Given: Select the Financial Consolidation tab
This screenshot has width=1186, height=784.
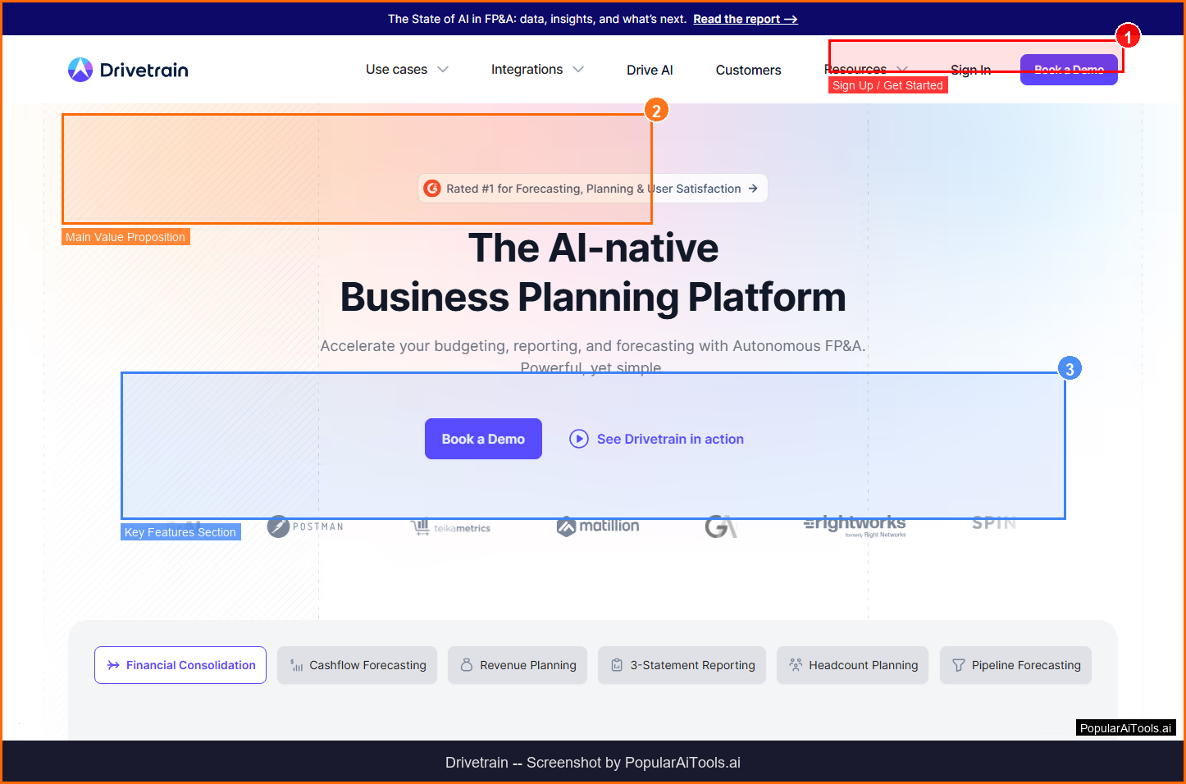Looking at the screenshot, I should point(180,665).
